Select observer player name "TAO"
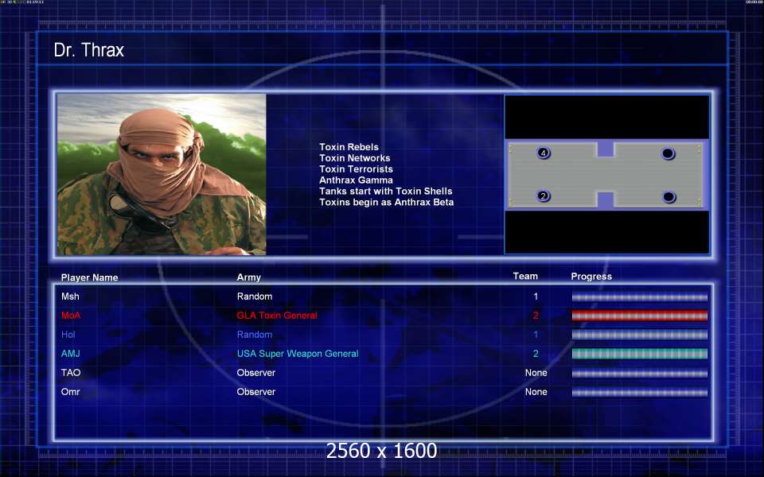764x477 pixels. pyautogui.click(x=71, y=373)
